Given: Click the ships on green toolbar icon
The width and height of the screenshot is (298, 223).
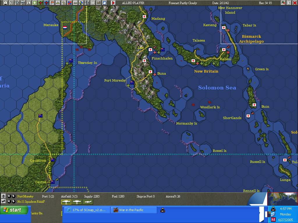Looking at the screenshot, I should click(75, 3).
